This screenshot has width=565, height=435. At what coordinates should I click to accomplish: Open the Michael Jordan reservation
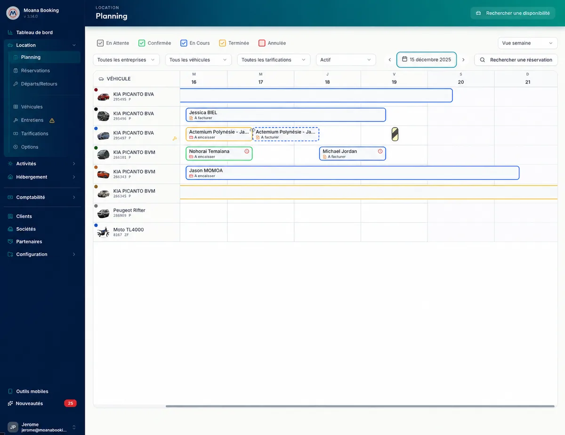click(352, 153)
